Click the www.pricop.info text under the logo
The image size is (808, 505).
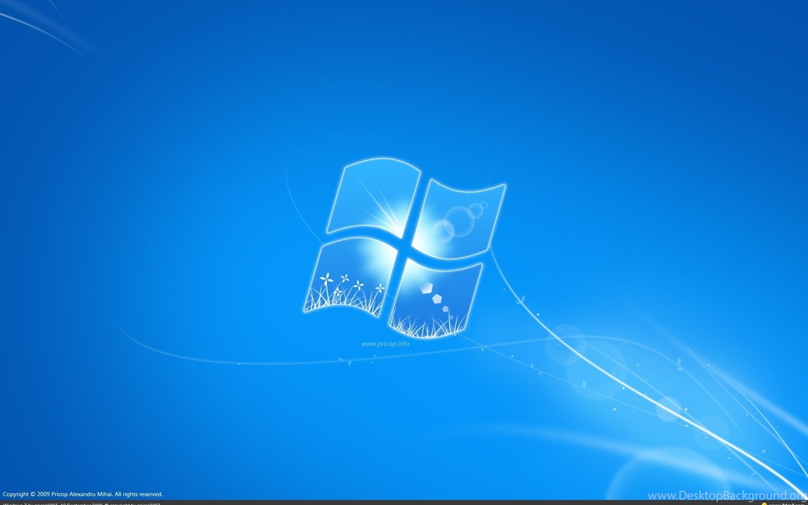tap(385, 343)
